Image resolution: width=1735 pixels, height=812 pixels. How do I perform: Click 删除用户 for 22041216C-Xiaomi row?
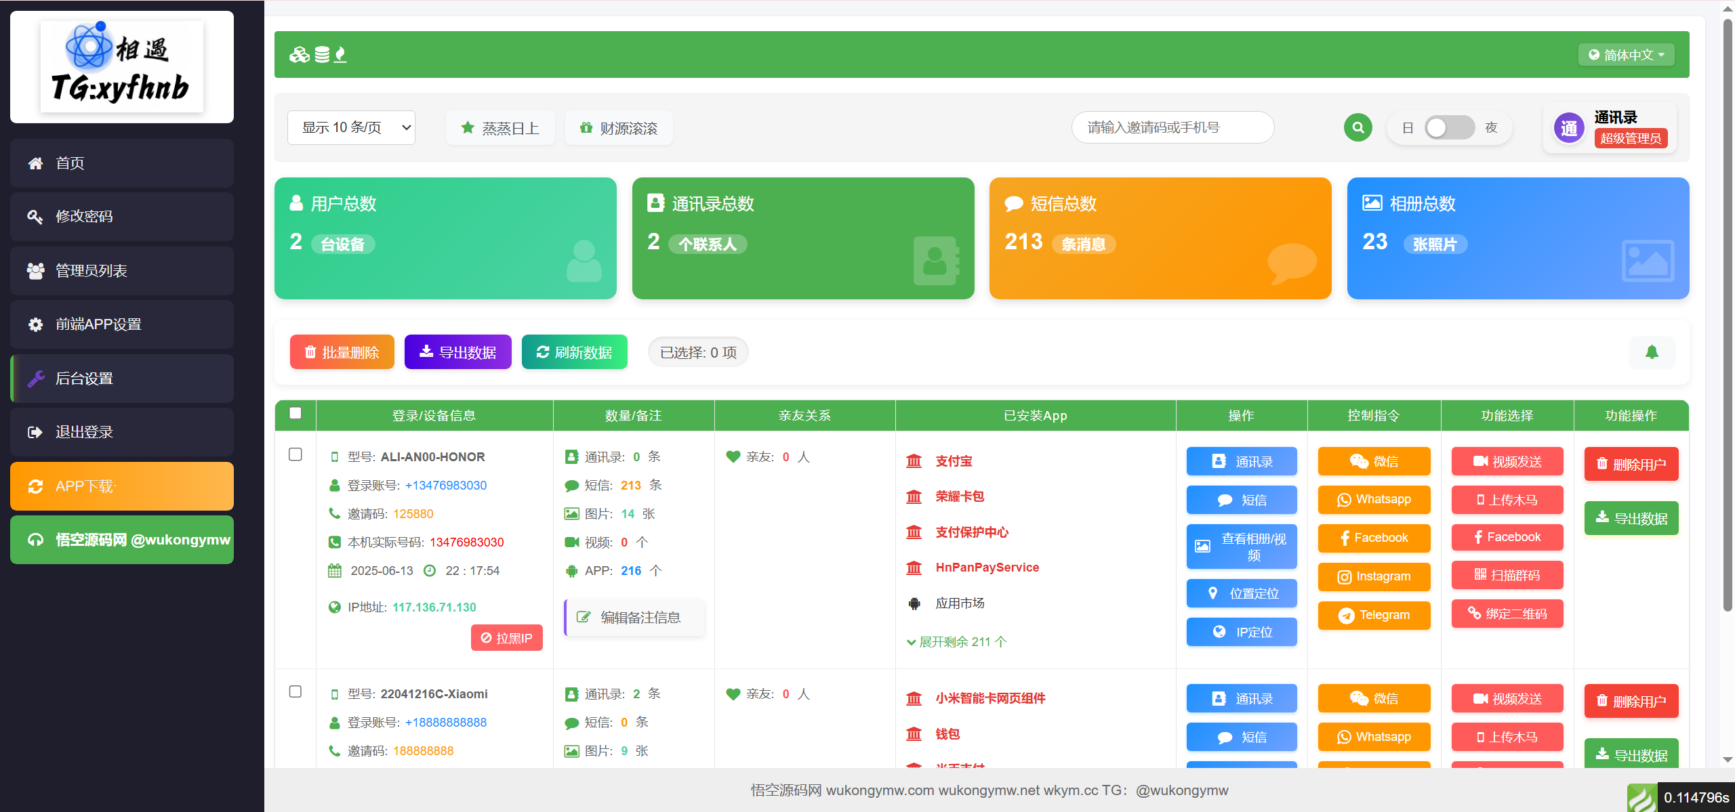1631,701
